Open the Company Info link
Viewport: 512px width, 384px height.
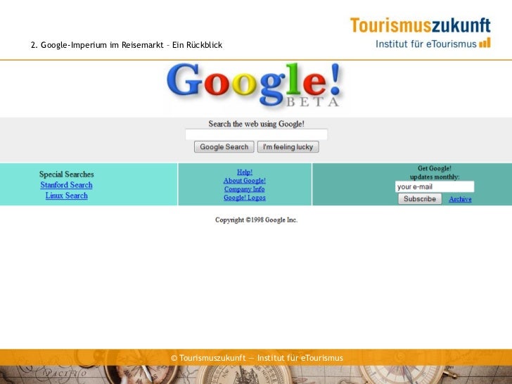point(245,189)
